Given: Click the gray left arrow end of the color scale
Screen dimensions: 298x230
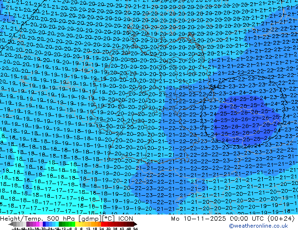Looking at the screenshot, I should tap(11, 224).
